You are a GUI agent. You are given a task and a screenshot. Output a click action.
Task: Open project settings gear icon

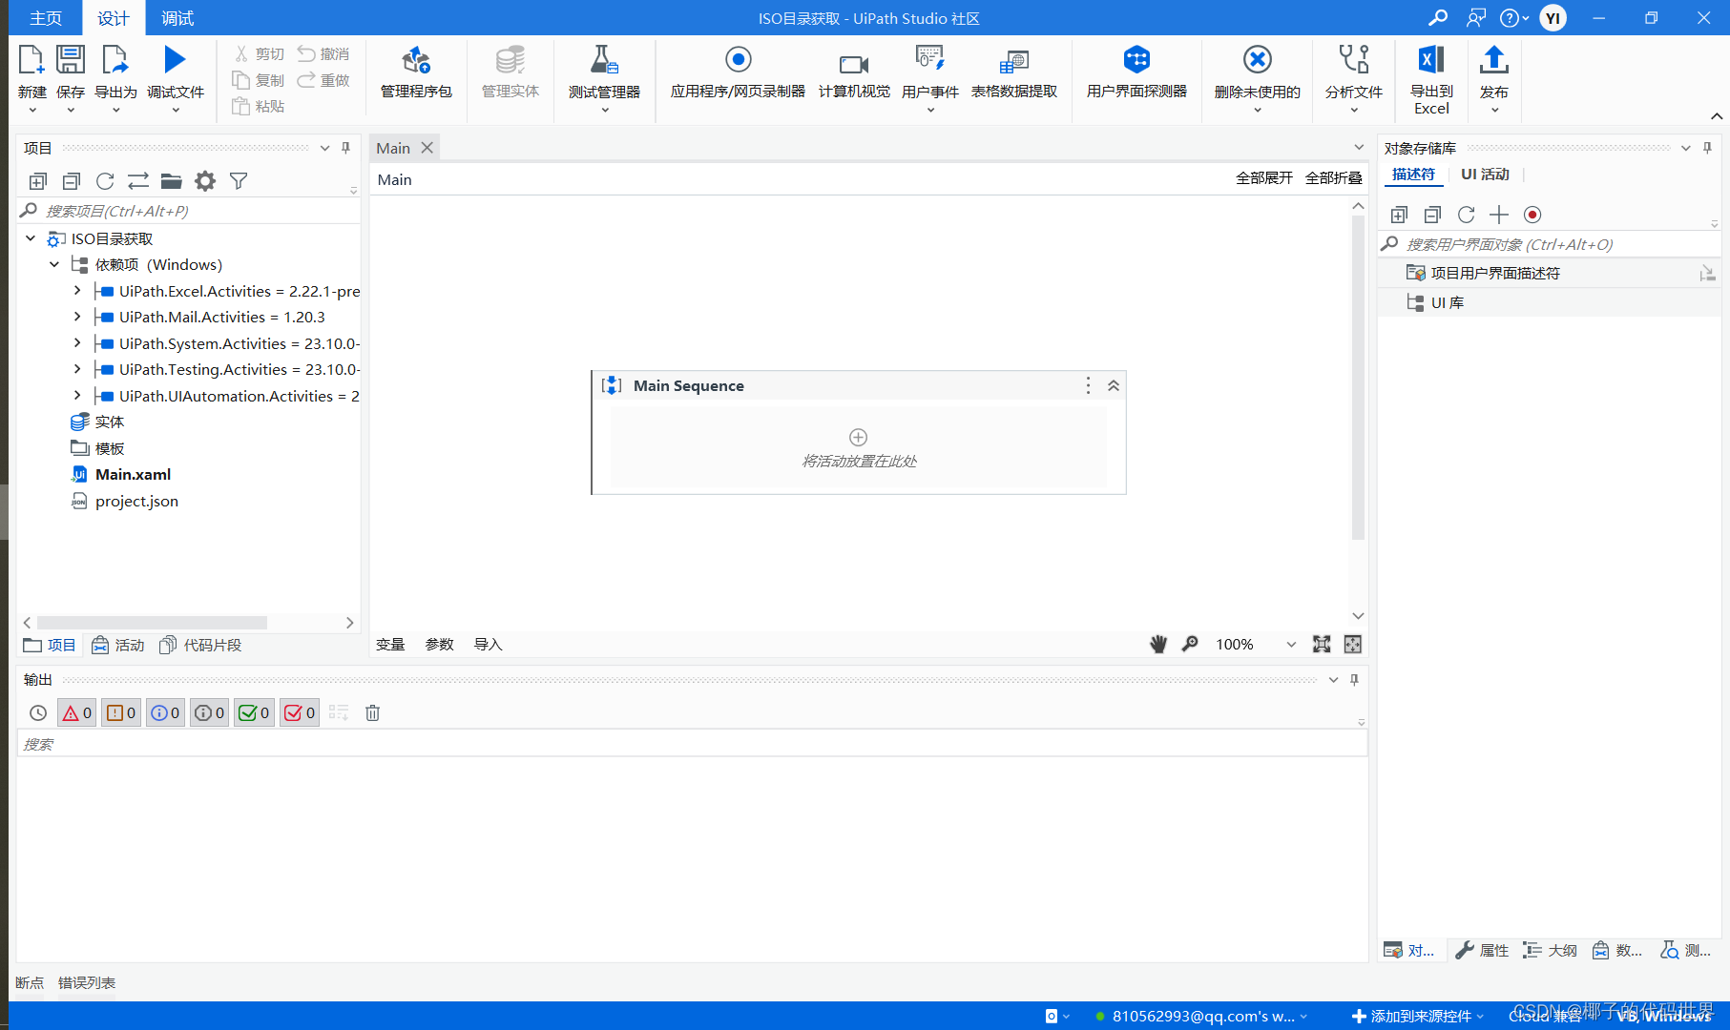(x=205, y=181)
